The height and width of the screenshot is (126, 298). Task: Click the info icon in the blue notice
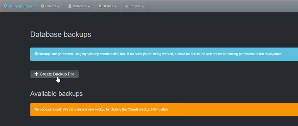36,54
